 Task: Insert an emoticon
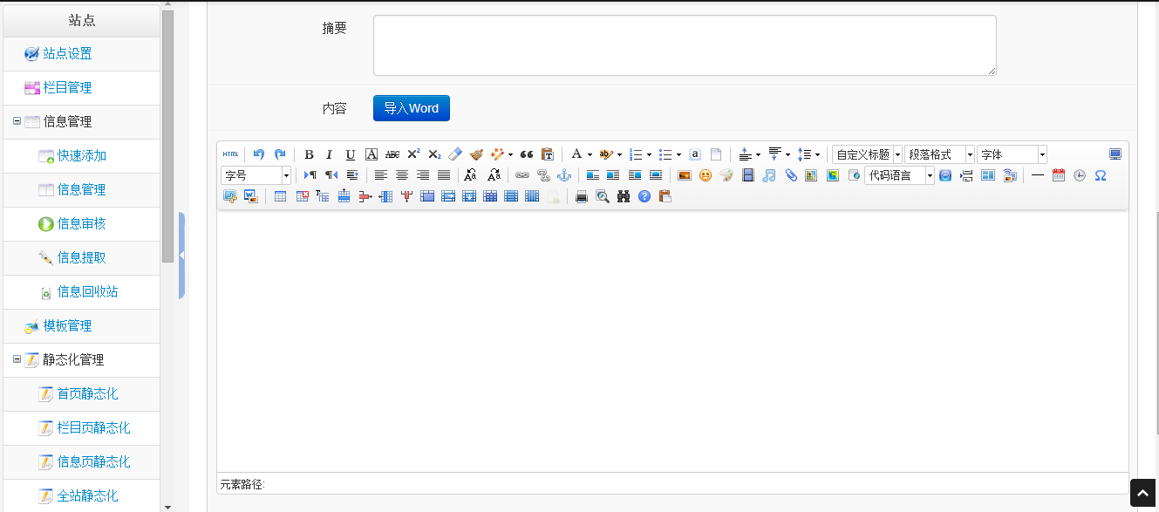[x=706, y=175]
